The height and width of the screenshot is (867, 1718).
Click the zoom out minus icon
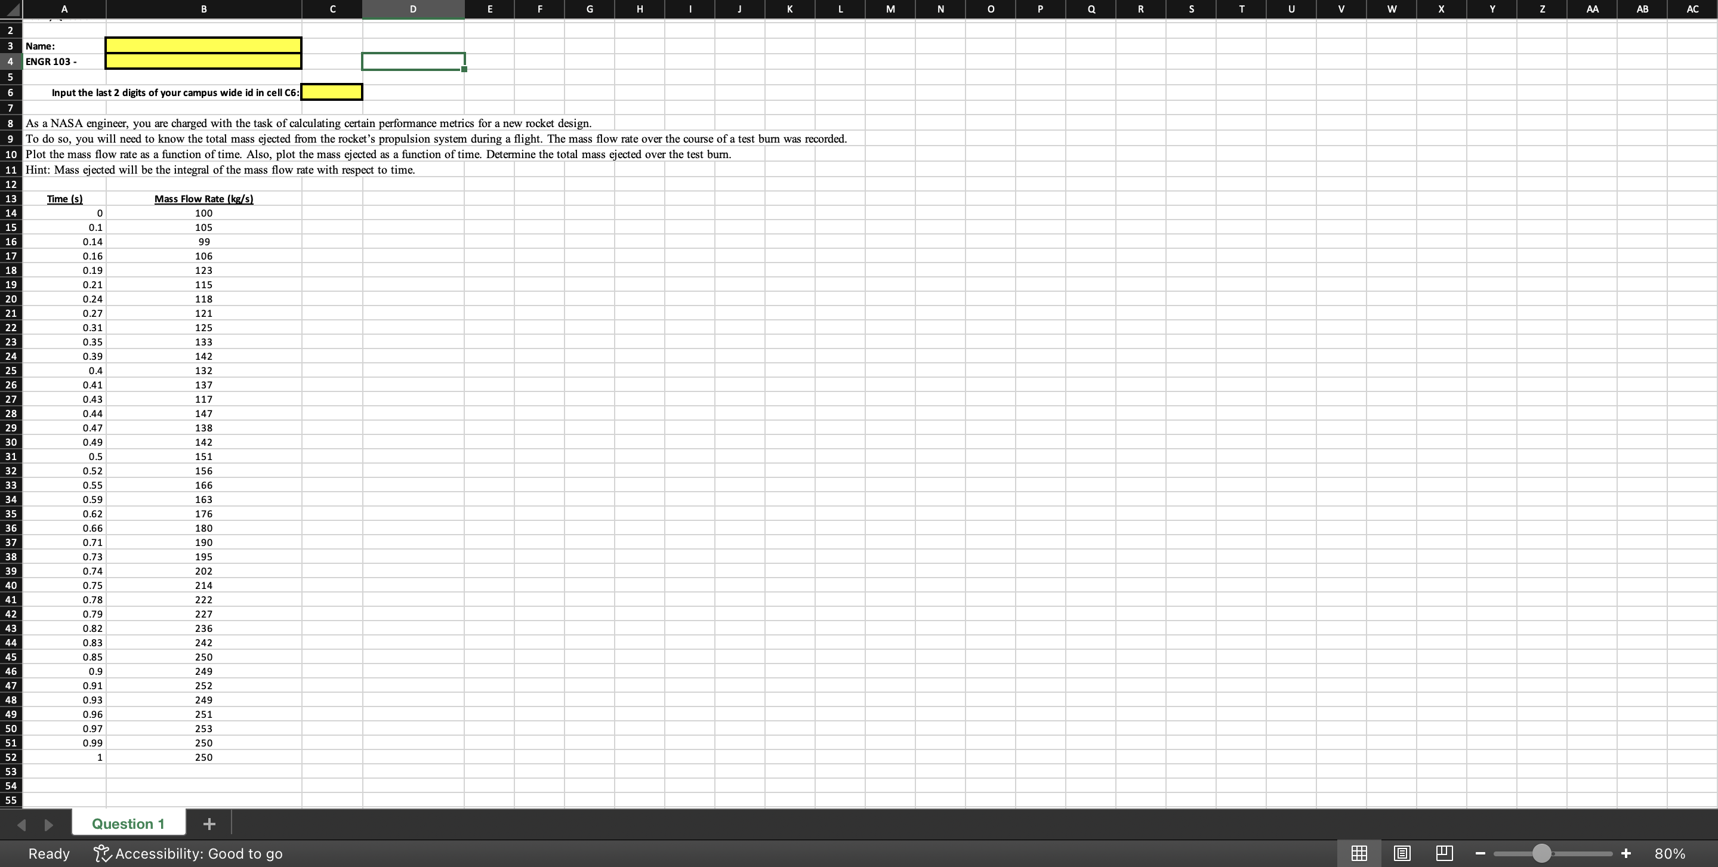pos(1480,853)
